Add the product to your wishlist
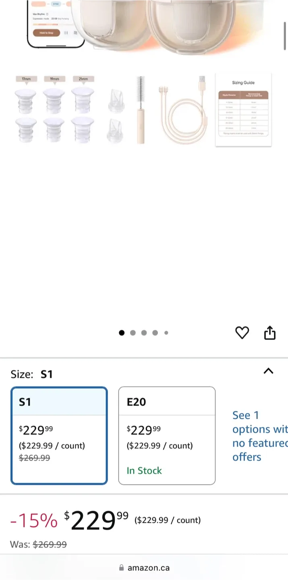This screenshot has height=580, width=288. click(242, 333)
